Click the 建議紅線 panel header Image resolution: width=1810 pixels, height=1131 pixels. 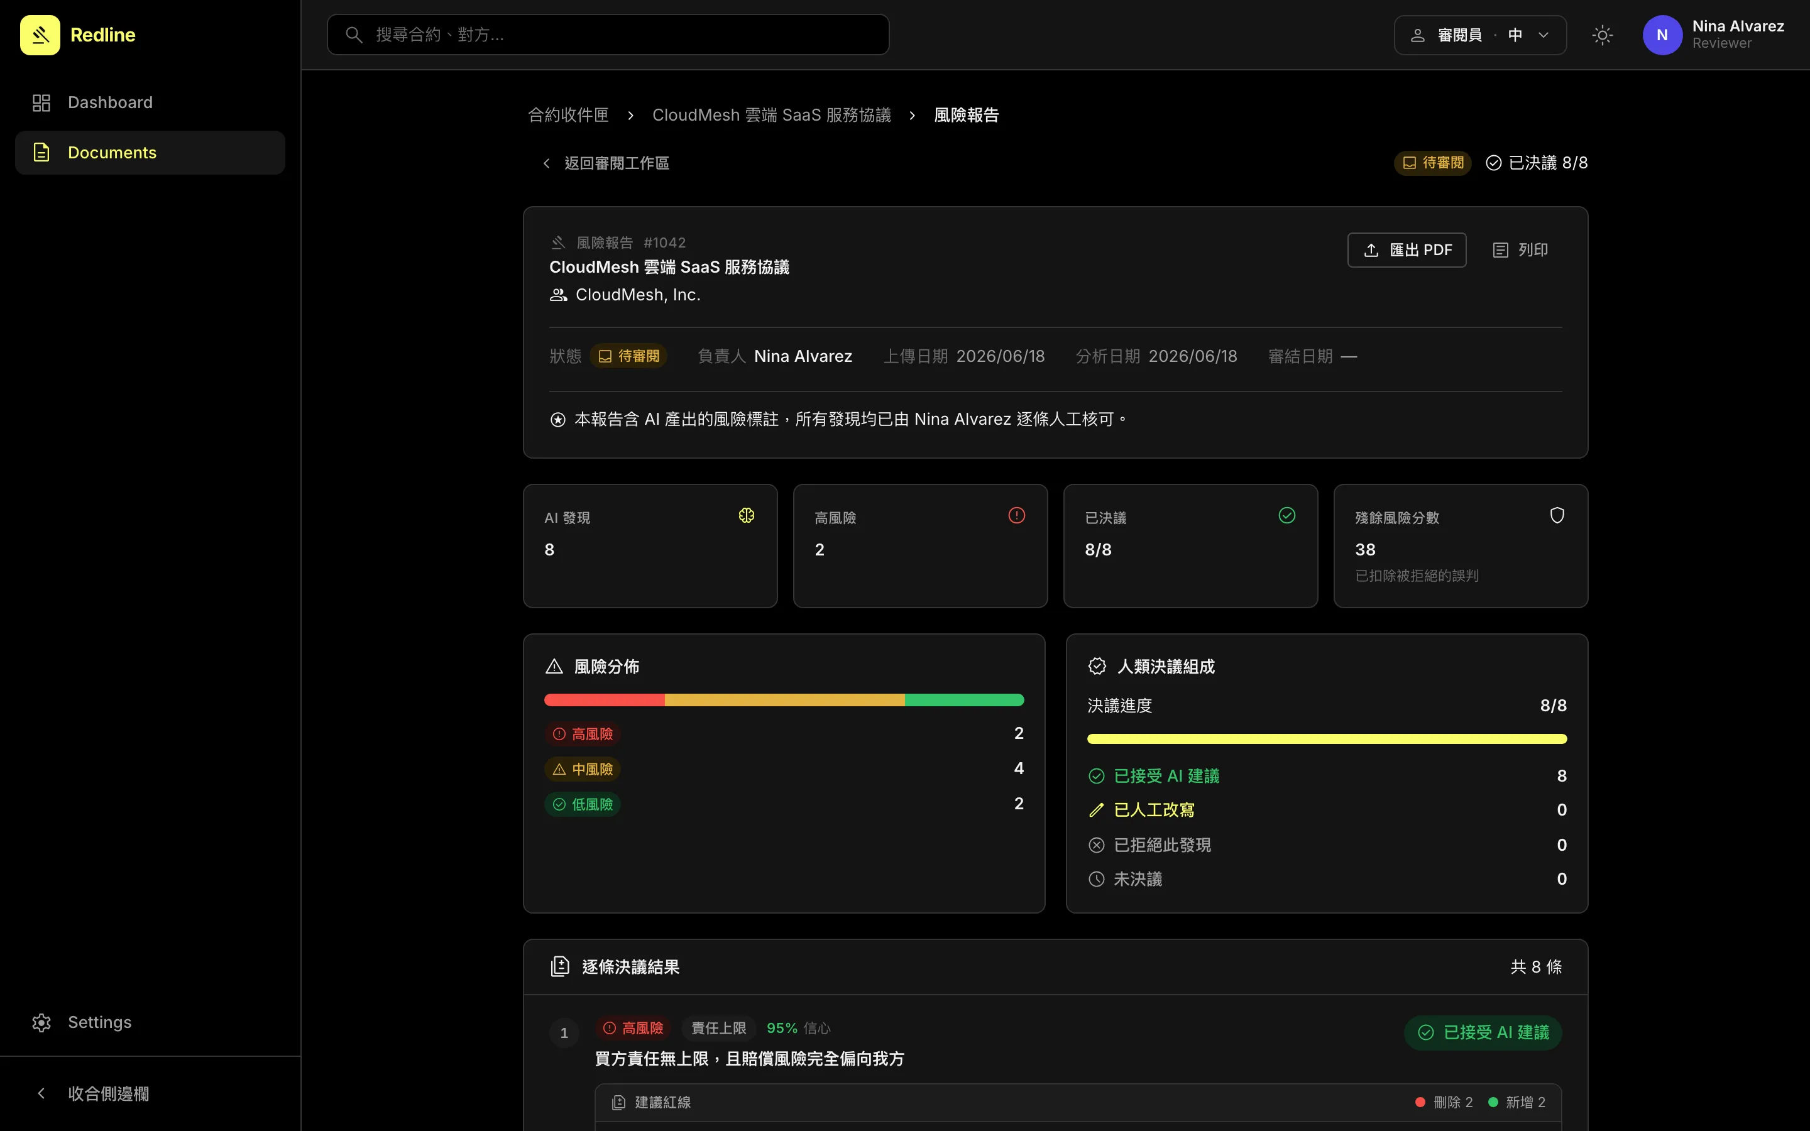tap(1078, 1103)
